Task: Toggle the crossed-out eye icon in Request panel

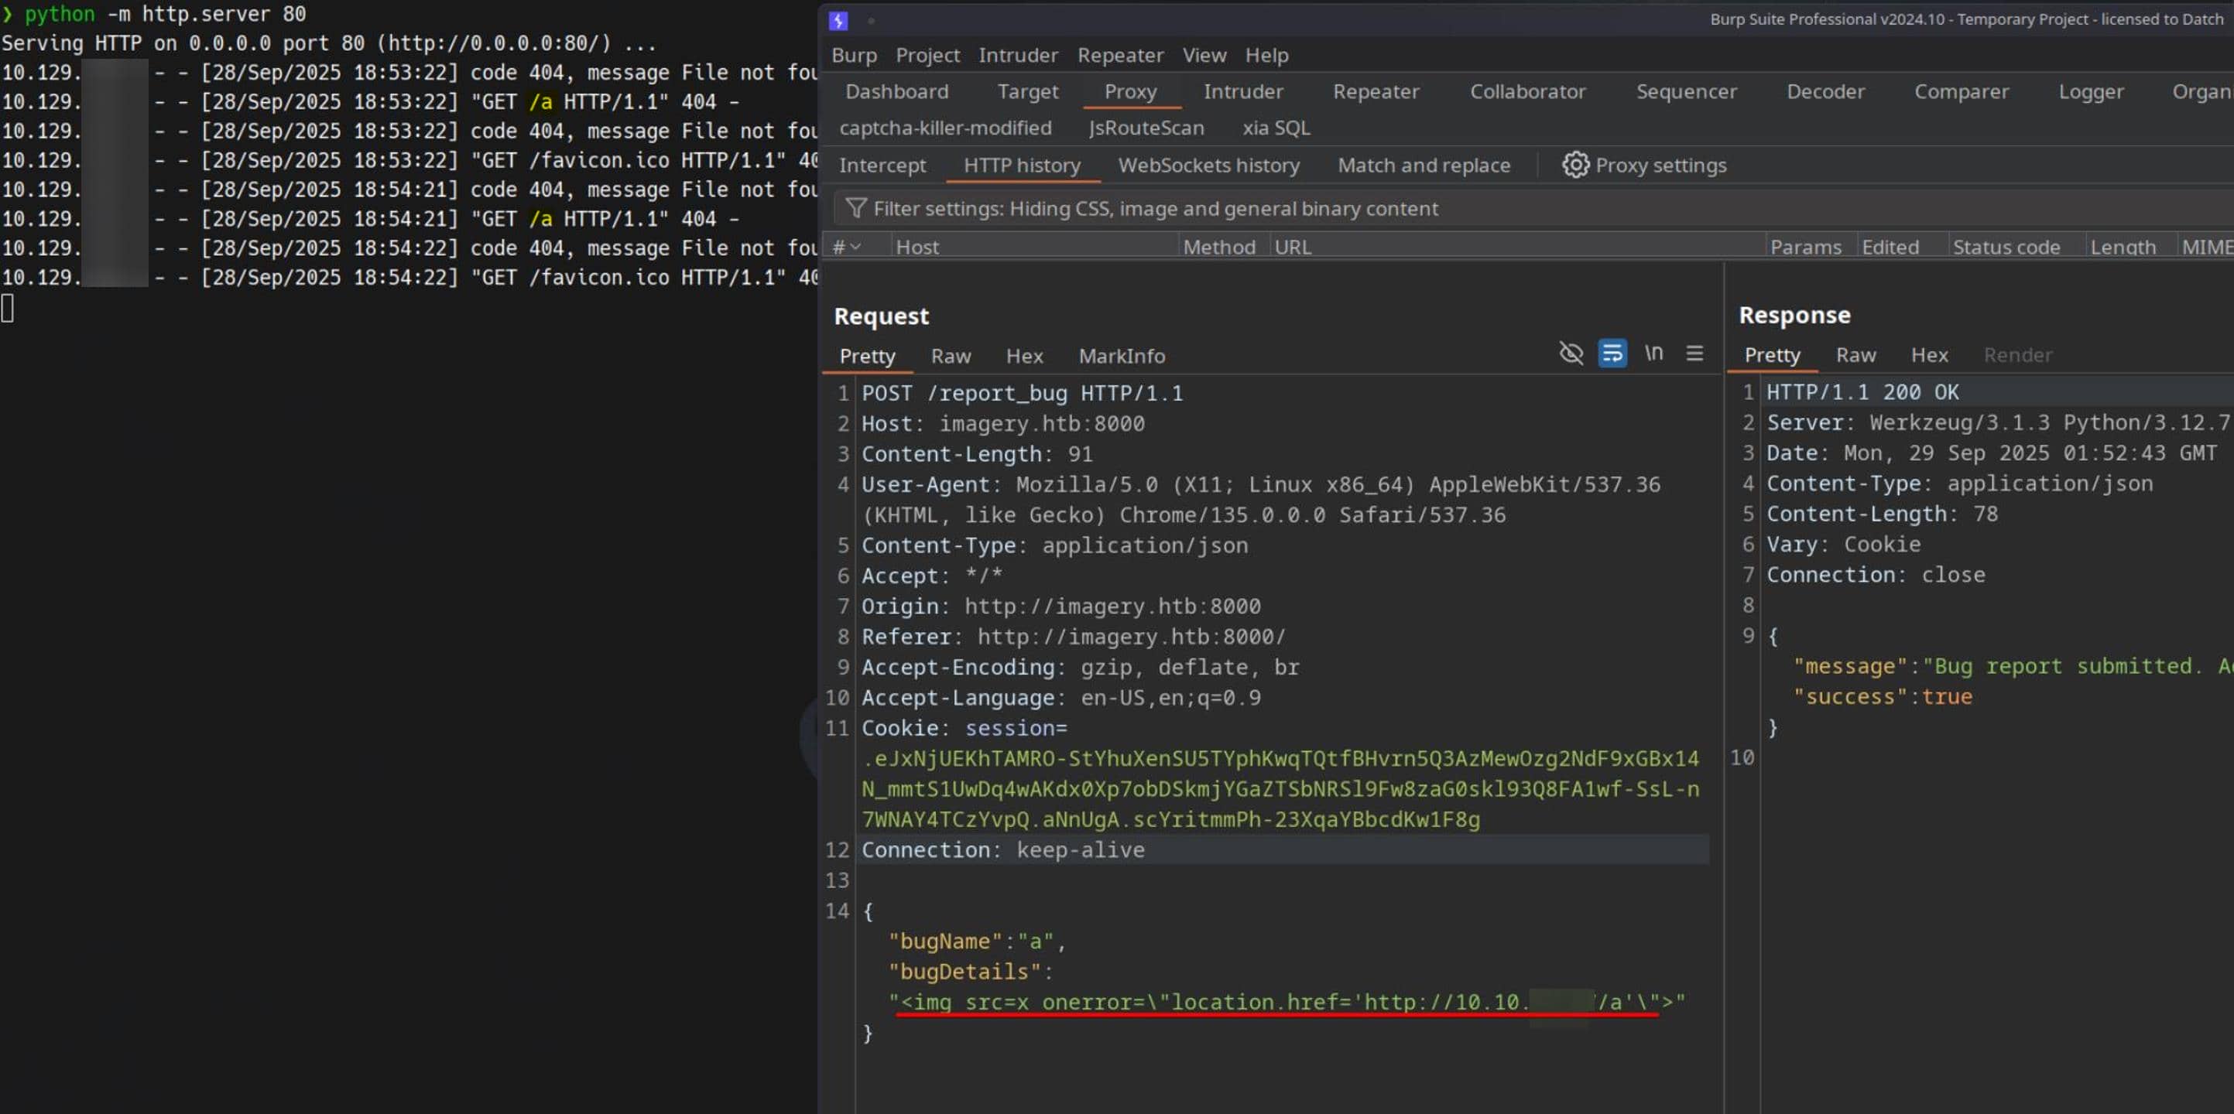Action: pyautogui.click(x=1571, y=354)
